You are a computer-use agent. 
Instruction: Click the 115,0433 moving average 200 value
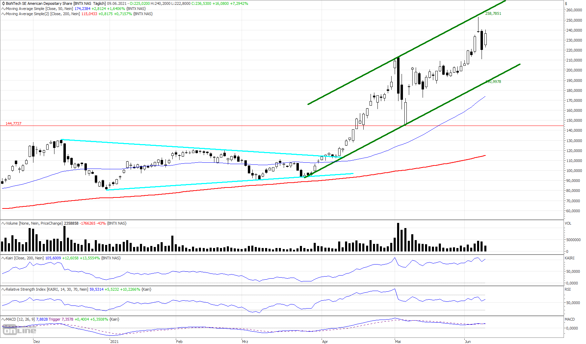(x=89, y=14)
